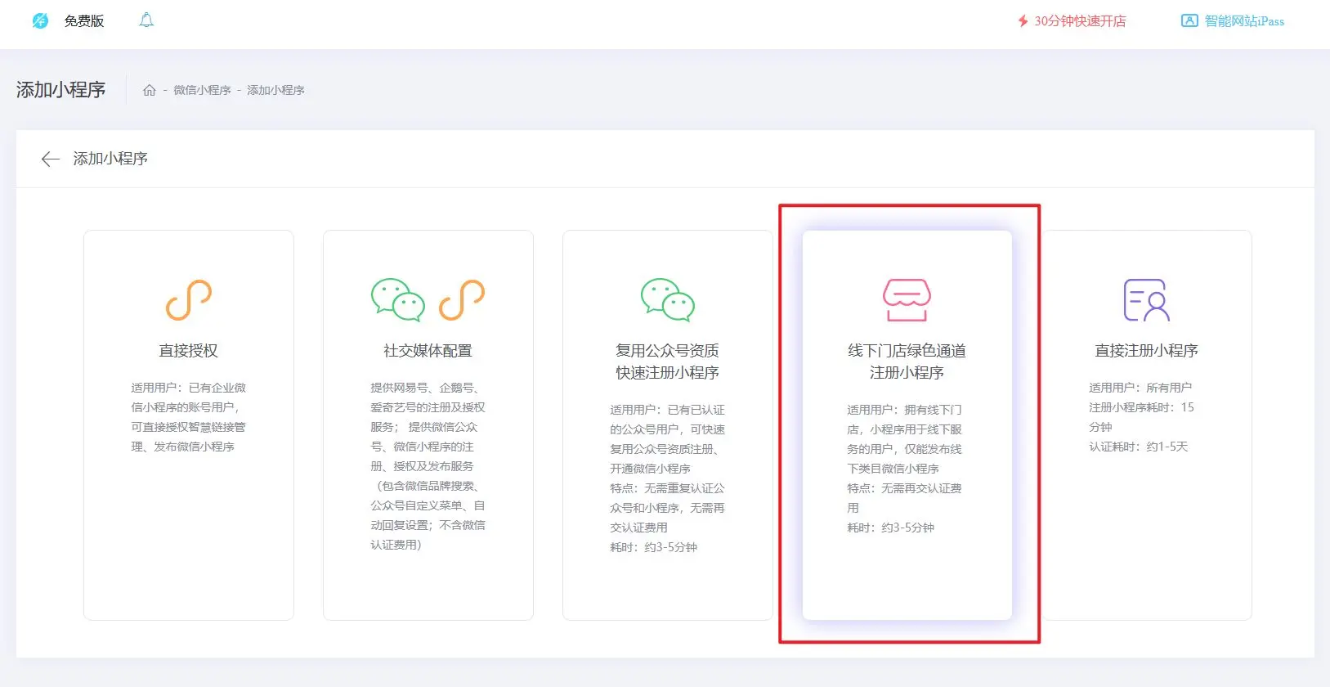Open the 30分钟快速开店 link
This screenshot has width=1330, height=687.
[1071, 21]
